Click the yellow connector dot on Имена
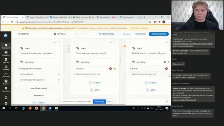 click(114, 69)
